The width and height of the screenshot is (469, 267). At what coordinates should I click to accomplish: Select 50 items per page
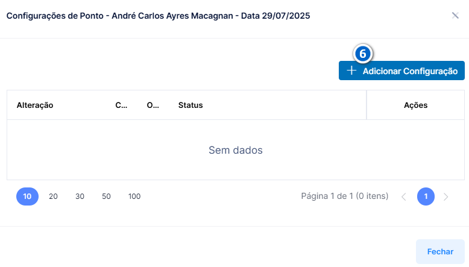point(106,196)
